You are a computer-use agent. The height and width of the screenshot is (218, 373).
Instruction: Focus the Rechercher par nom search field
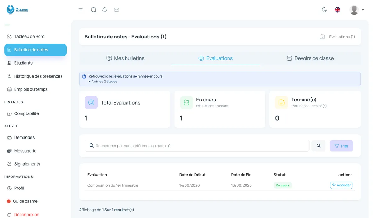tap(197, 146)
